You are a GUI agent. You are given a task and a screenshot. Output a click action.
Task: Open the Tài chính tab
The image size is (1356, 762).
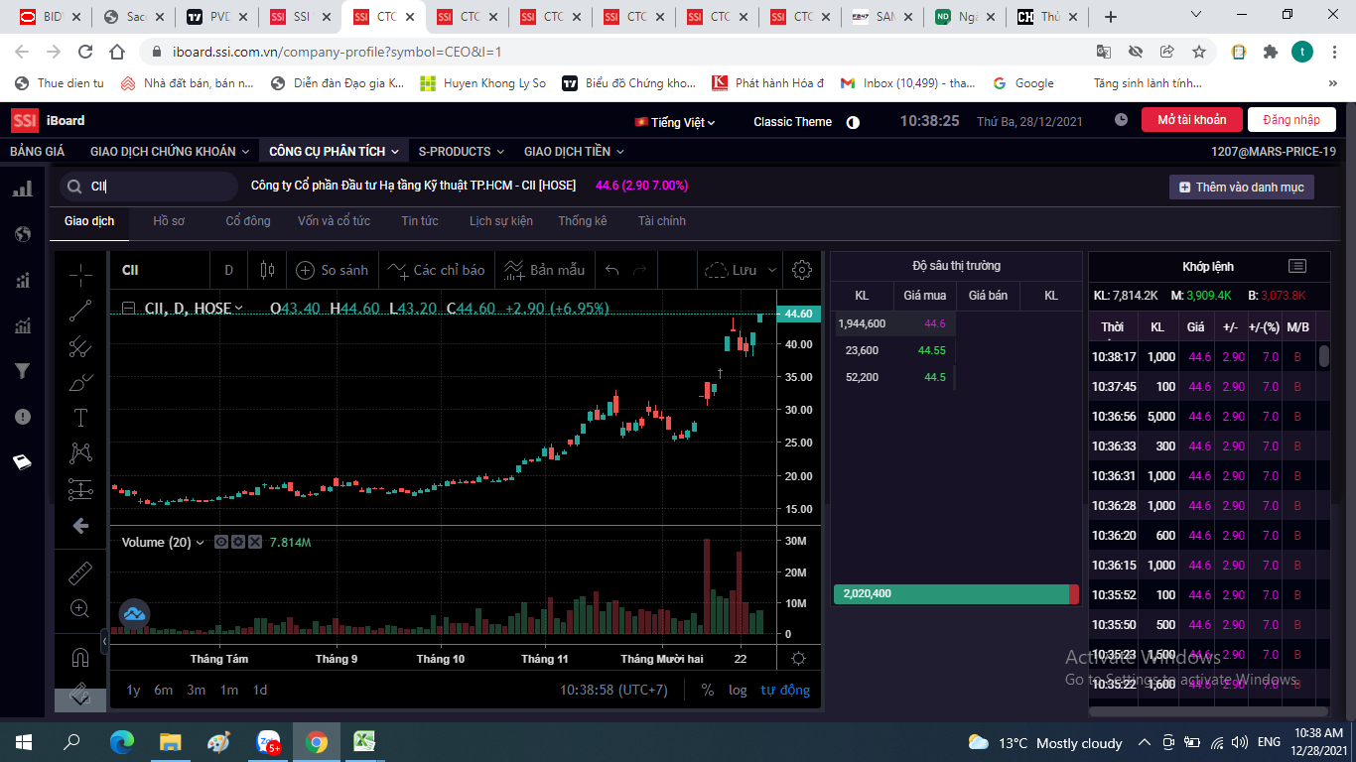click(x=662, y=221)
